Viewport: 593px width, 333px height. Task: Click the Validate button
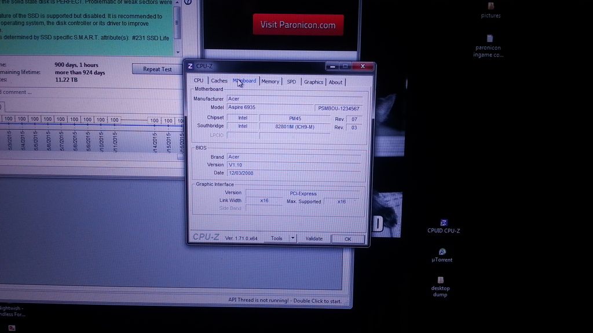[314, 239]
